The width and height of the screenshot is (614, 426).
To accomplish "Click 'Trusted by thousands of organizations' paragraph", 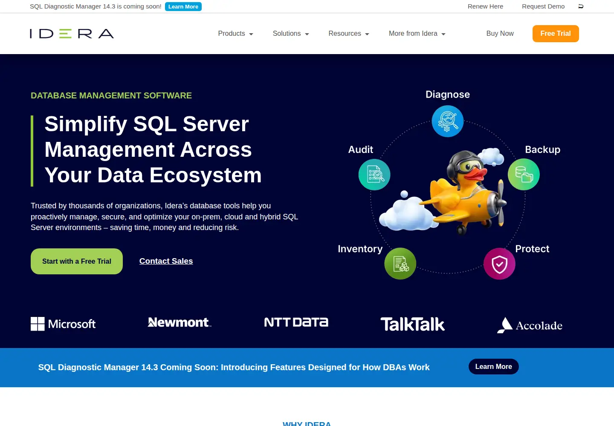I will coord(164,217).
